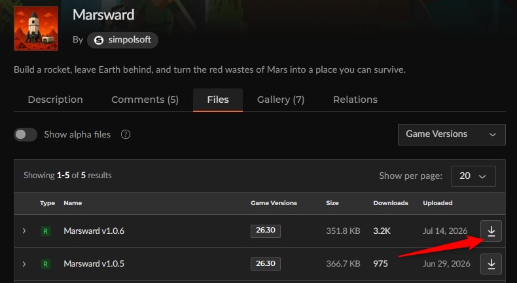Click the Marsward rocket project thumbnail

point(36,28)
